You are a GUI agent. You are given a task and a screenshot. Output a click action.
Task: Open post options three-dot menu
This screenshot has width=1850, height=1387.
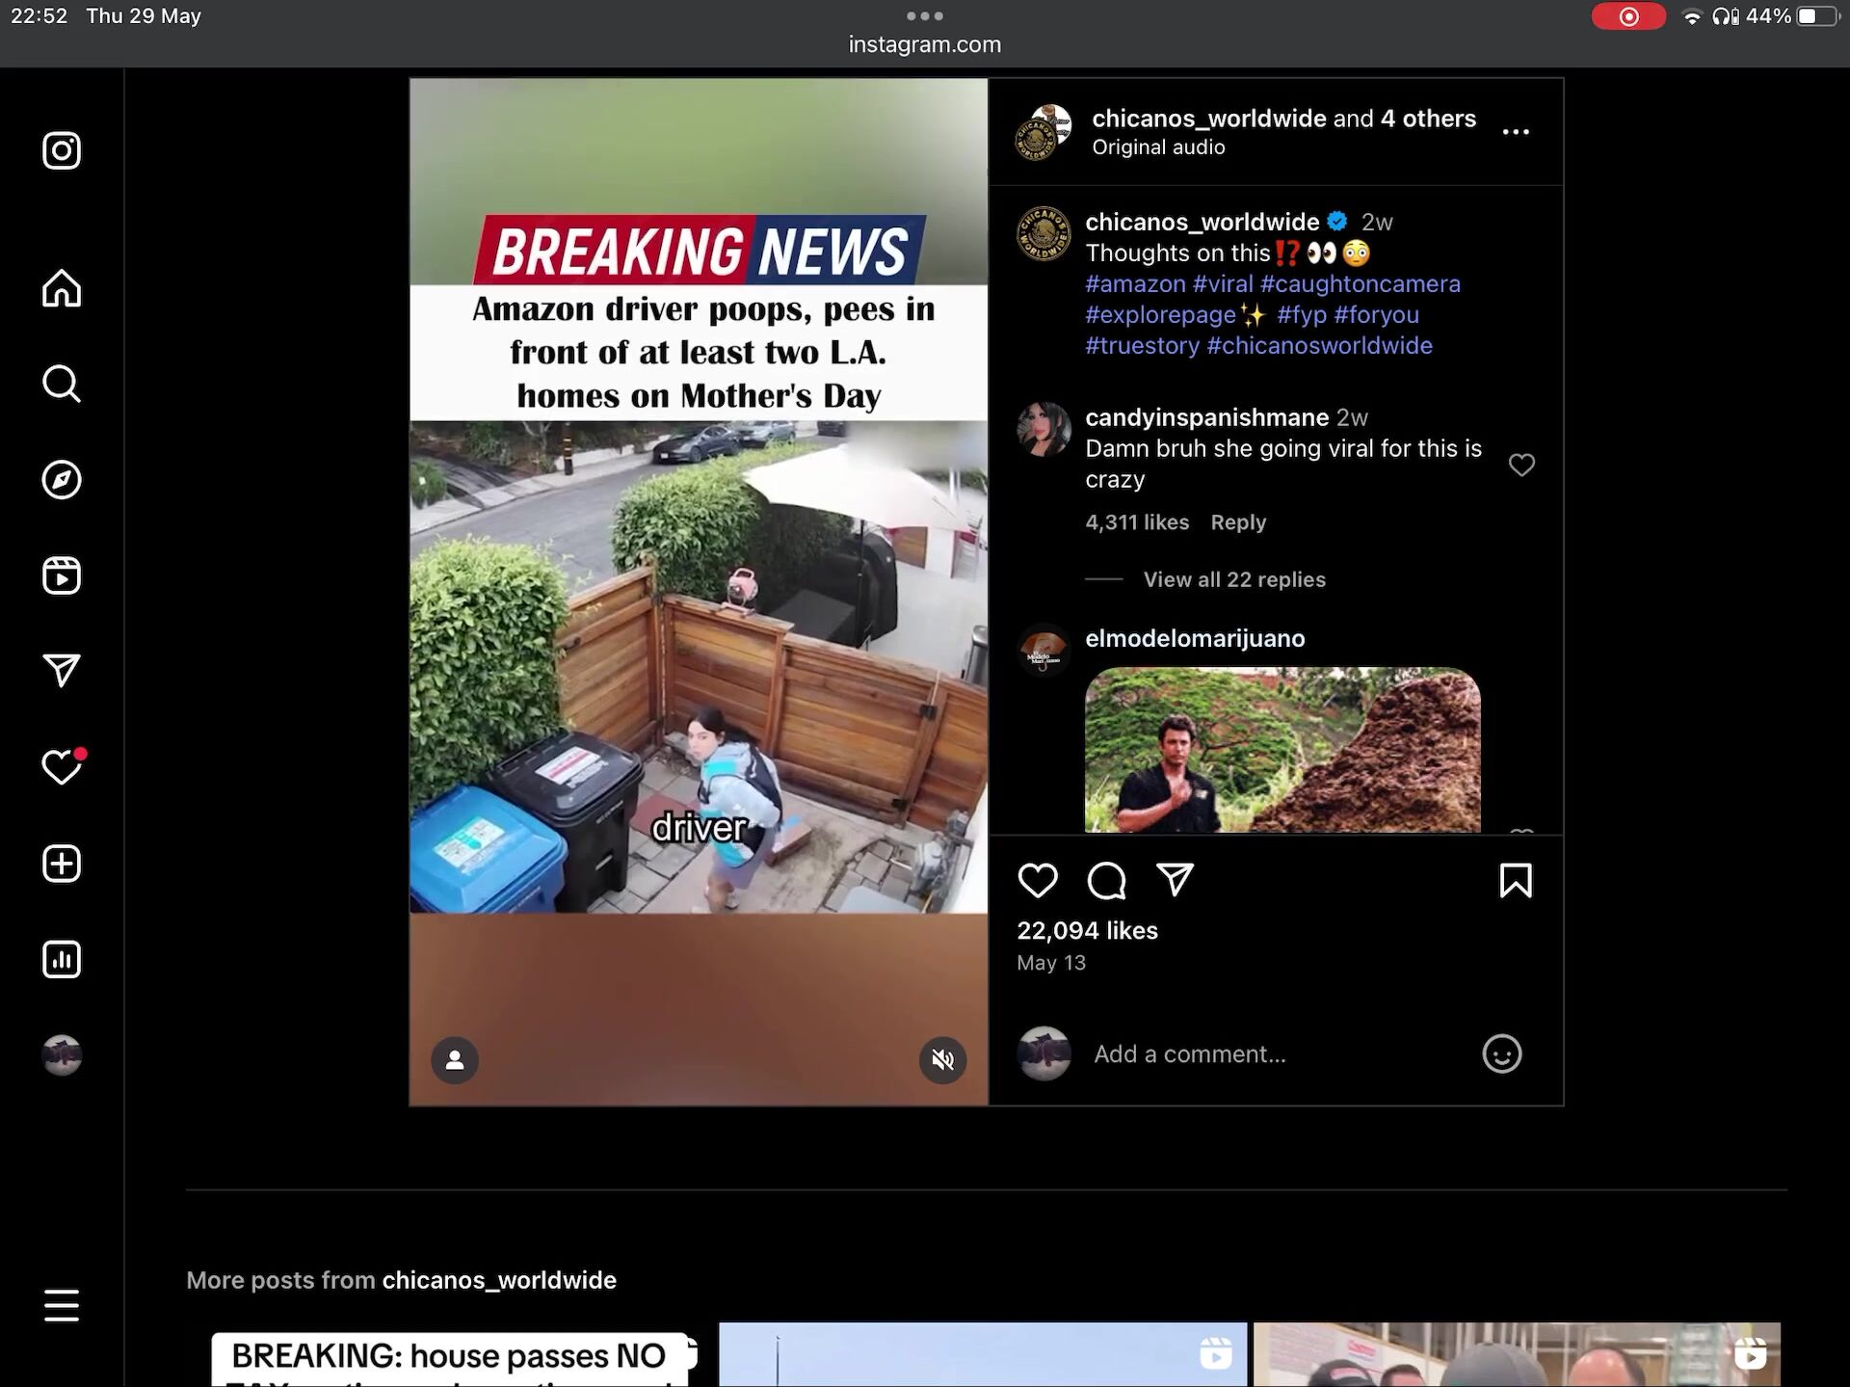tap(1516, 132)
